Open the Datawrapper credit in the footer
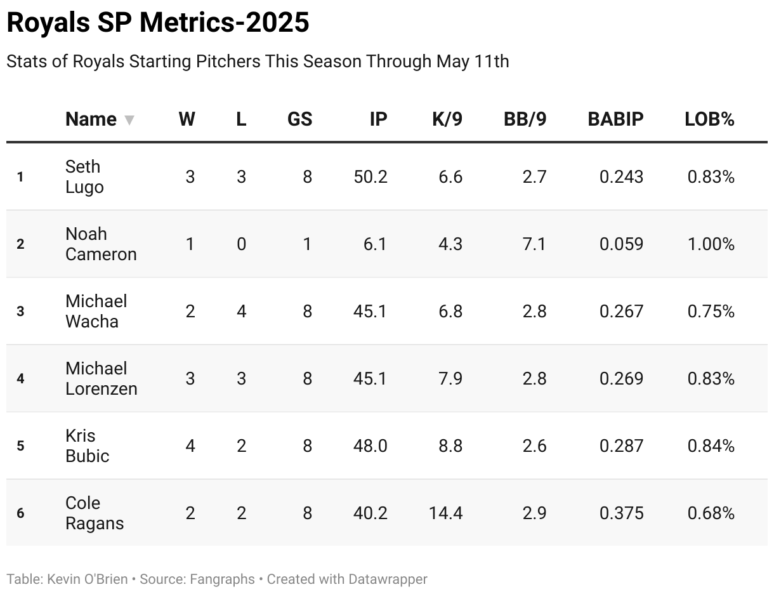 click(347, 579)
